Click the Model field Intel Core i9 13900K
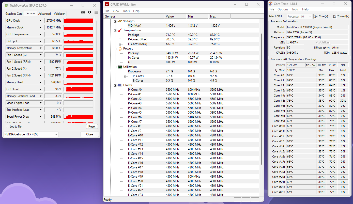 click(x=317, y=27)
